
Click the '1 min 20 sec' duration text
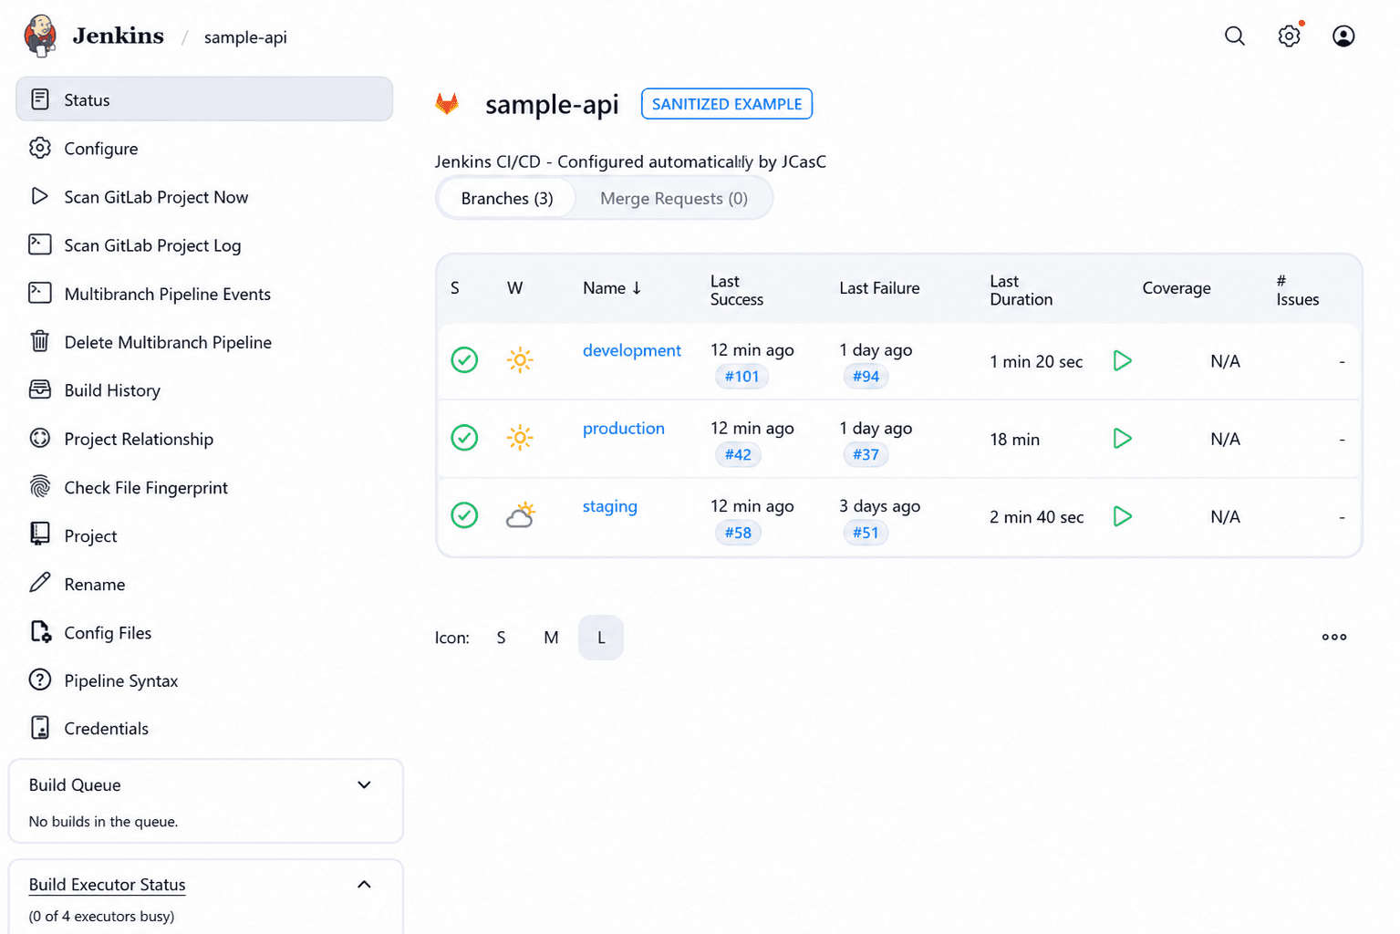coord(1036,361)
